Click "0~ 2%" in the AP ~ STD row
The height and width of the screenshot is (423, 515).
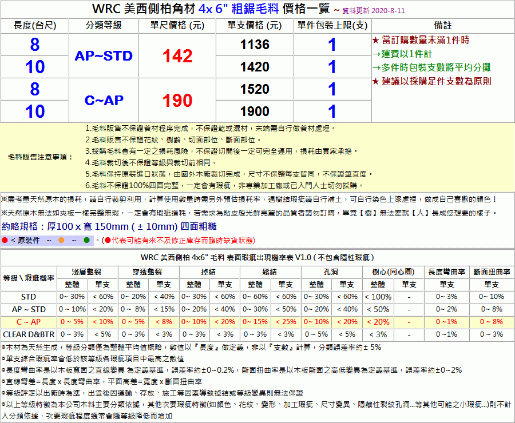446,309
